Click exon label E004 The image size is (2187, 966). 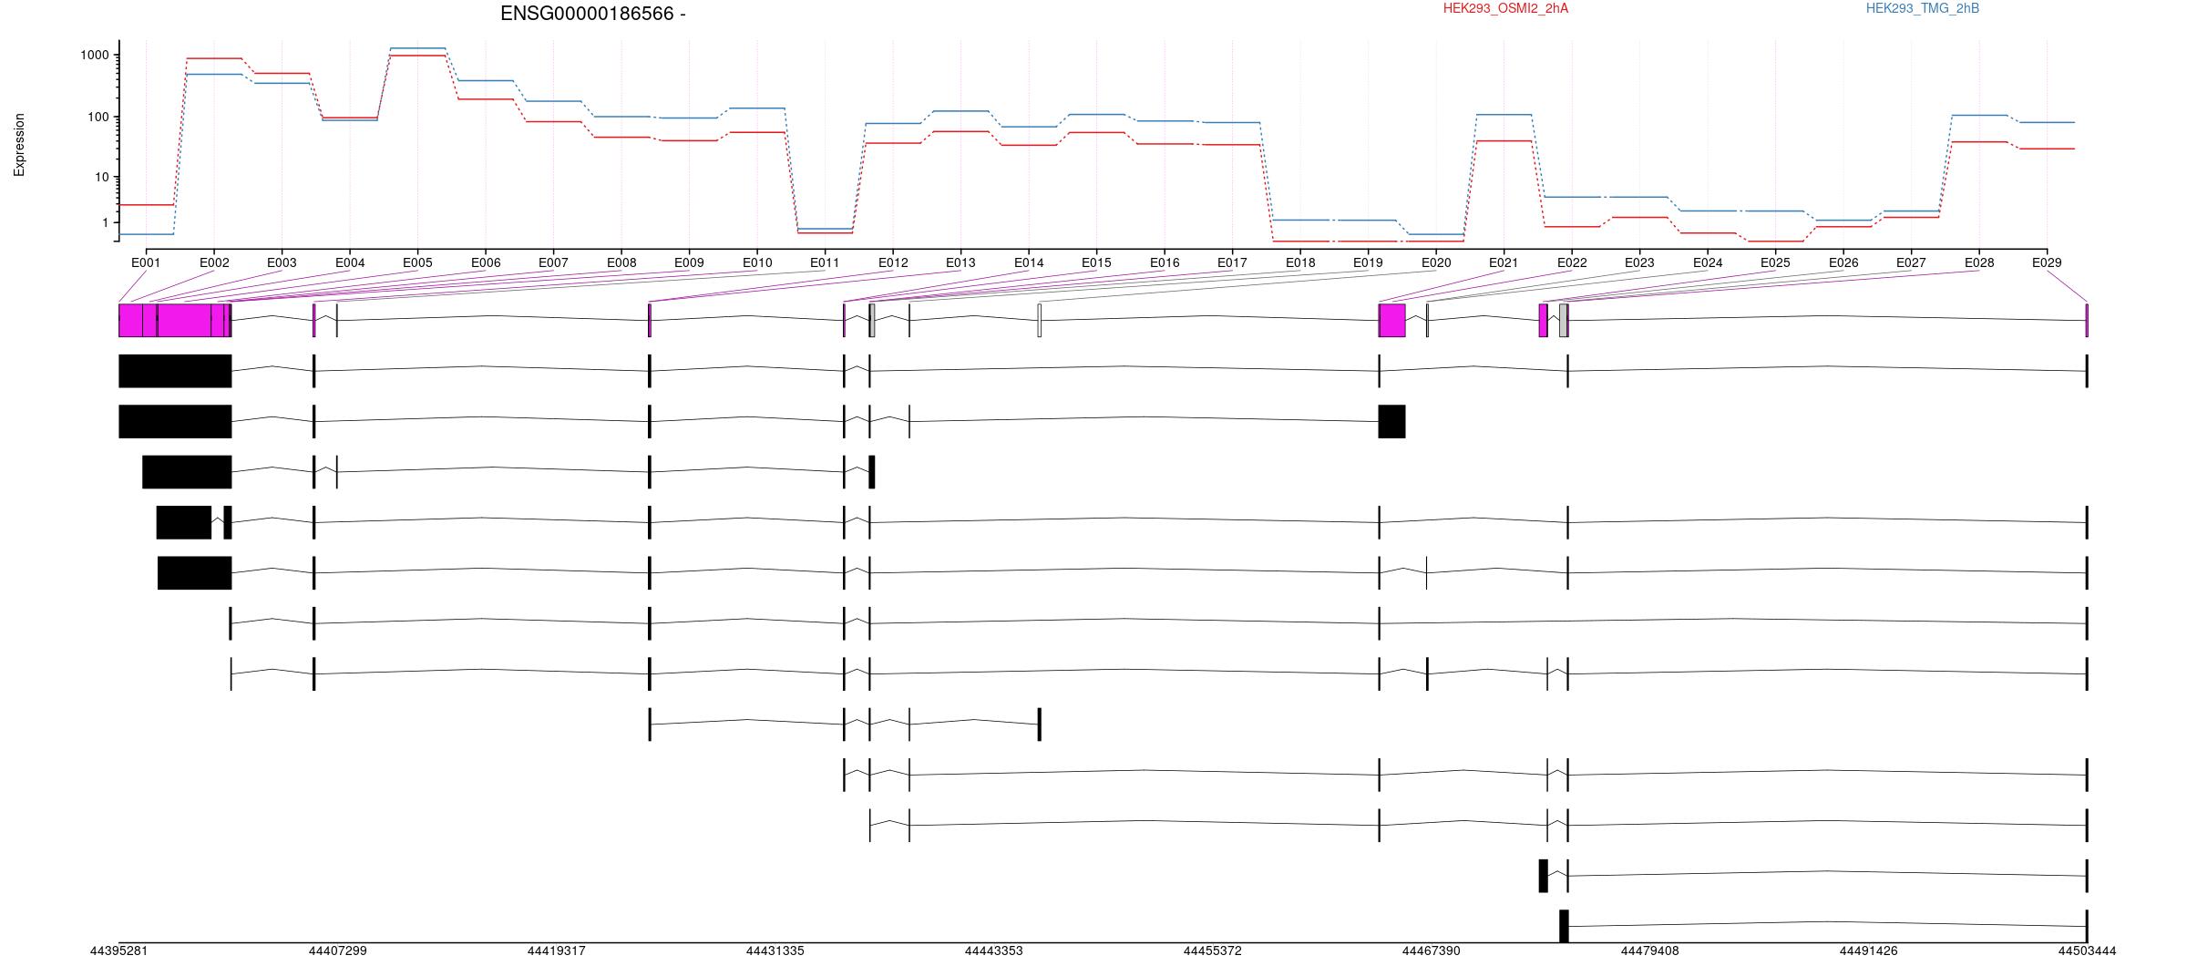(x=350, y=263)
